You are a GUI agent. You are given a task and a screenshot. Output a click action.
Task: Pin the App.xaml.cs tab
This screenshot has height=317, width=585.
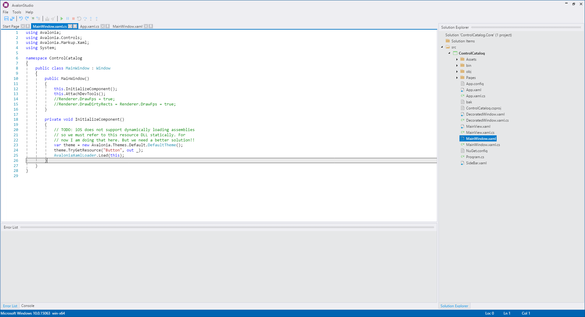tap(108, 27)
